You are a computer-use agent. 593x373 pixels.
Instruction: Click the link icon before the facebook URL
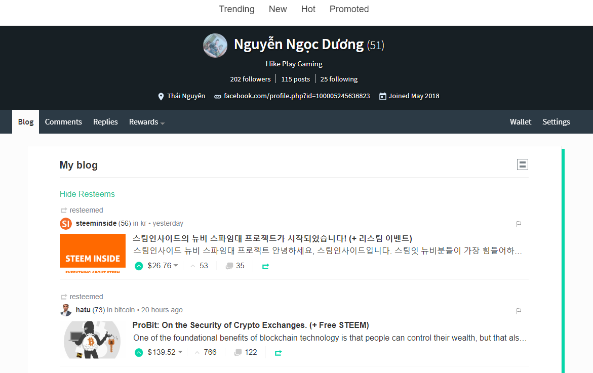tap(217, 96)
